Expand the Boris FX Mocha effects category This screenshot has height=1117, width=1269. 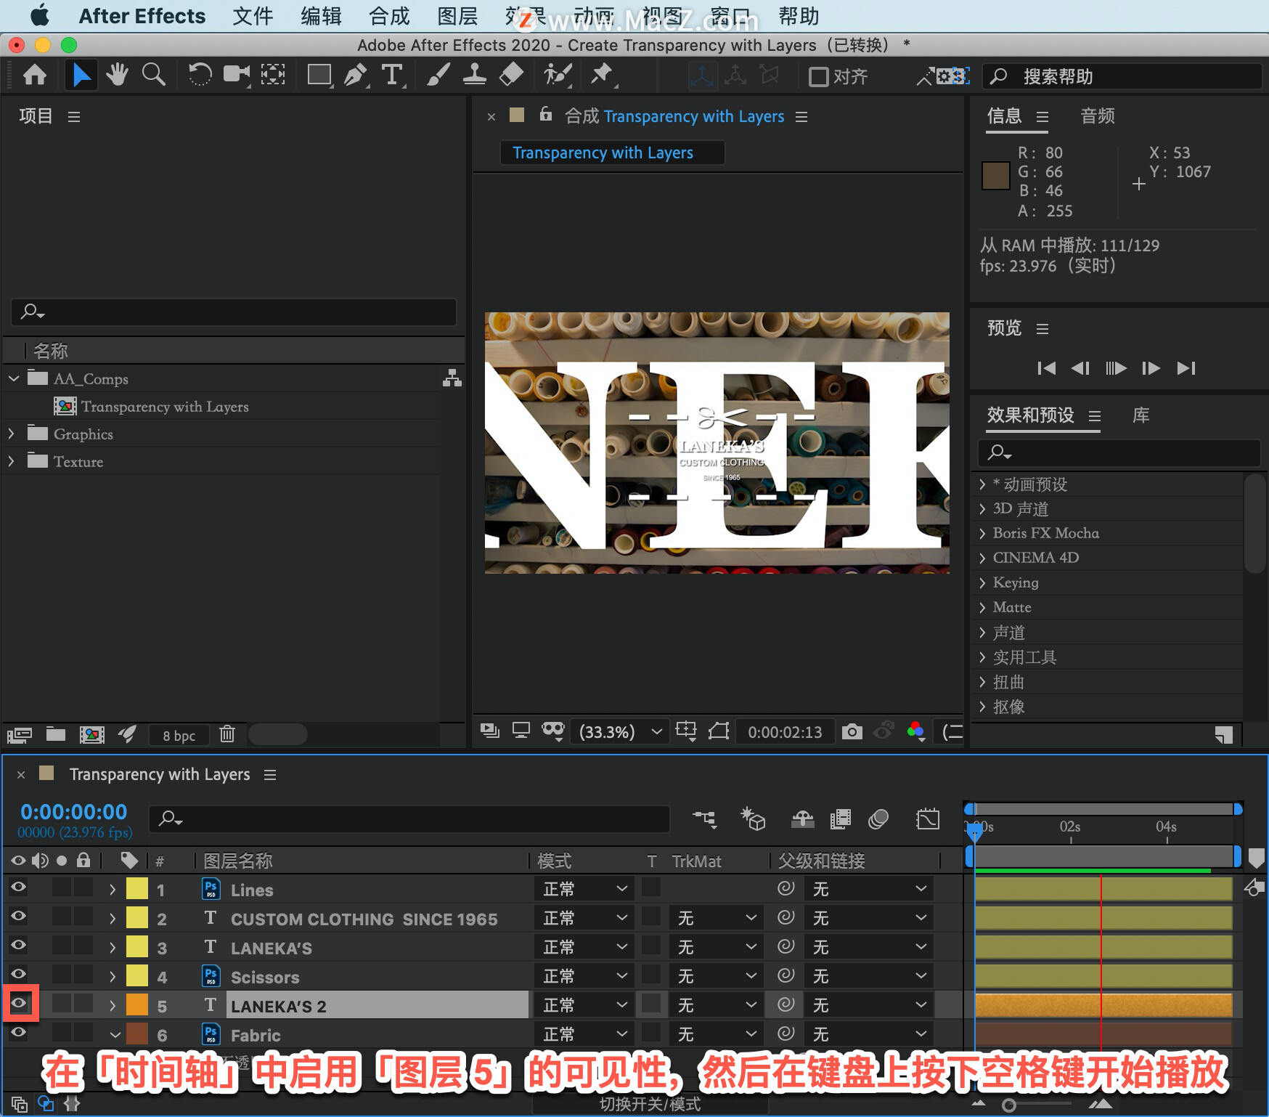coord(982,534)
